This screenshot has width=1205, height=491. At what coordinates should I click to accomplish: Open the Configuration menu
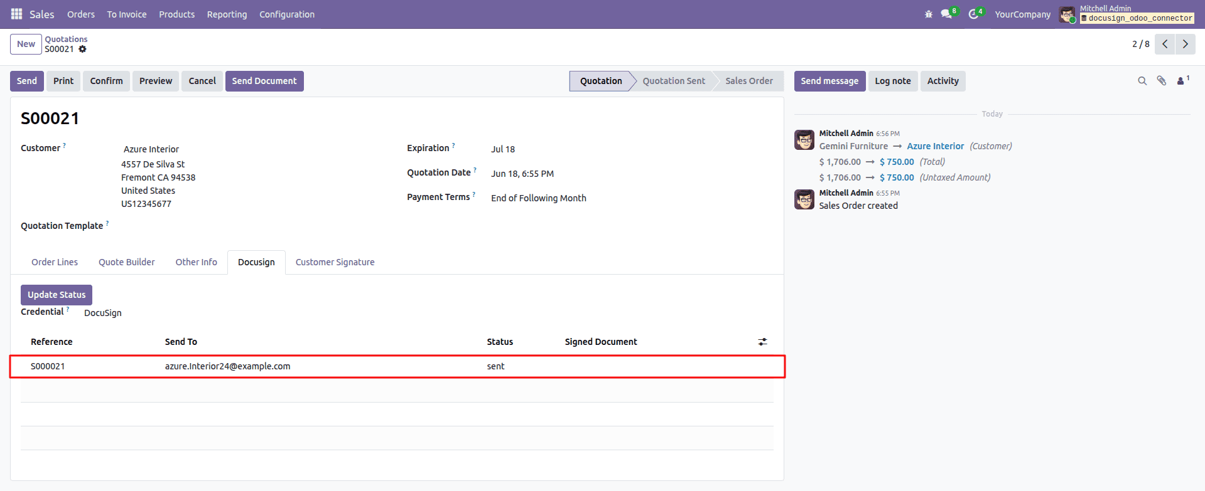(x=287, y=14)
